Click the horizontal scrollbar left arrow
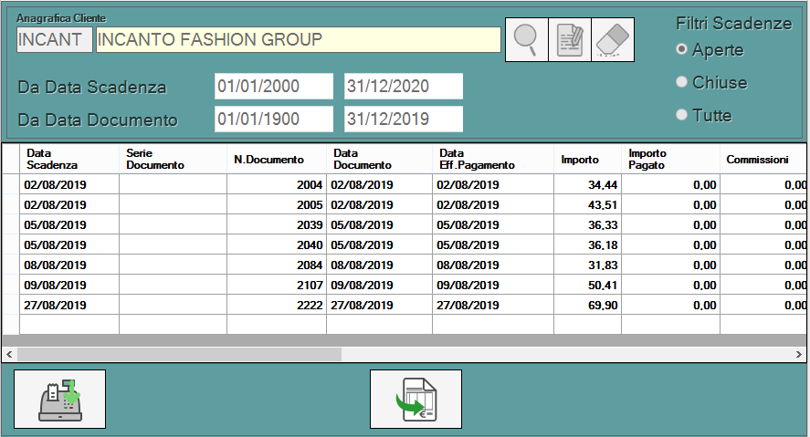 pyautogui.click(x=9, y=353)
